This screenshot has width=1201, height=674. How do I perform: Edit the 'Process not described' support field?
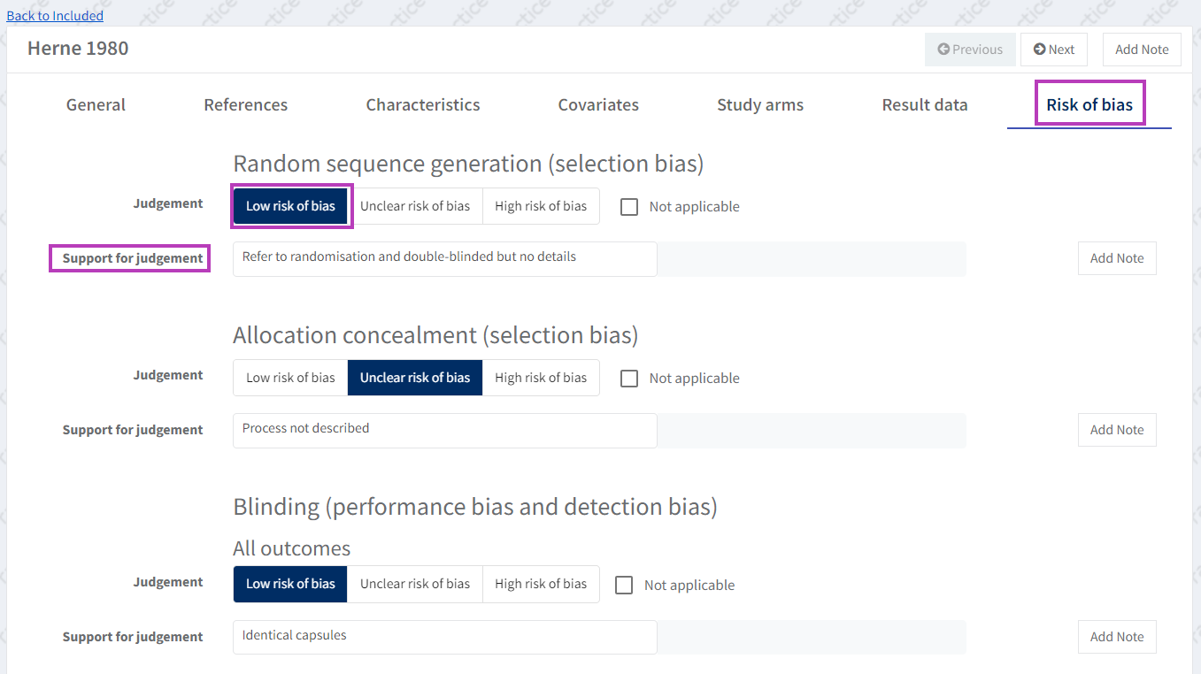(444, 430)
